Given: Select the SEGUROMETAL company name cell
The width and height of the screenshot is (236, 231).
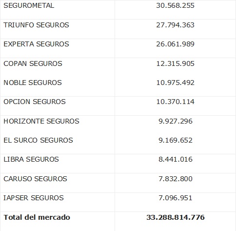Looking at the screenshot, I should click(29, 5).
